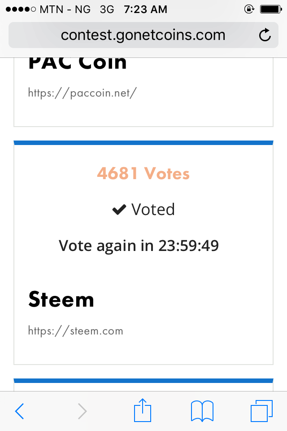Tap the Voted checkmark
The height and width of the screenshot is (431, 287).
coord(119,210)
